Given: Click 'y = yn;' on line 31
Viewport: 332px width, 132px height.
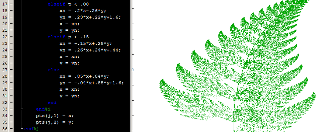Looking at the screenshot, I should coord(70,96).
